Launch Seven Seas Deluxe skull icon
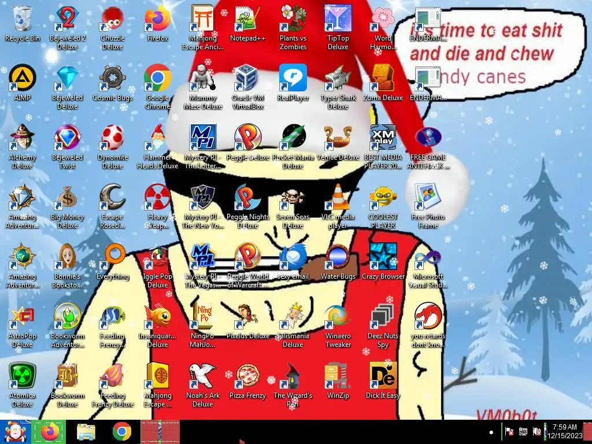The height and width of the screenshot is (444, 592). (293, 207)
